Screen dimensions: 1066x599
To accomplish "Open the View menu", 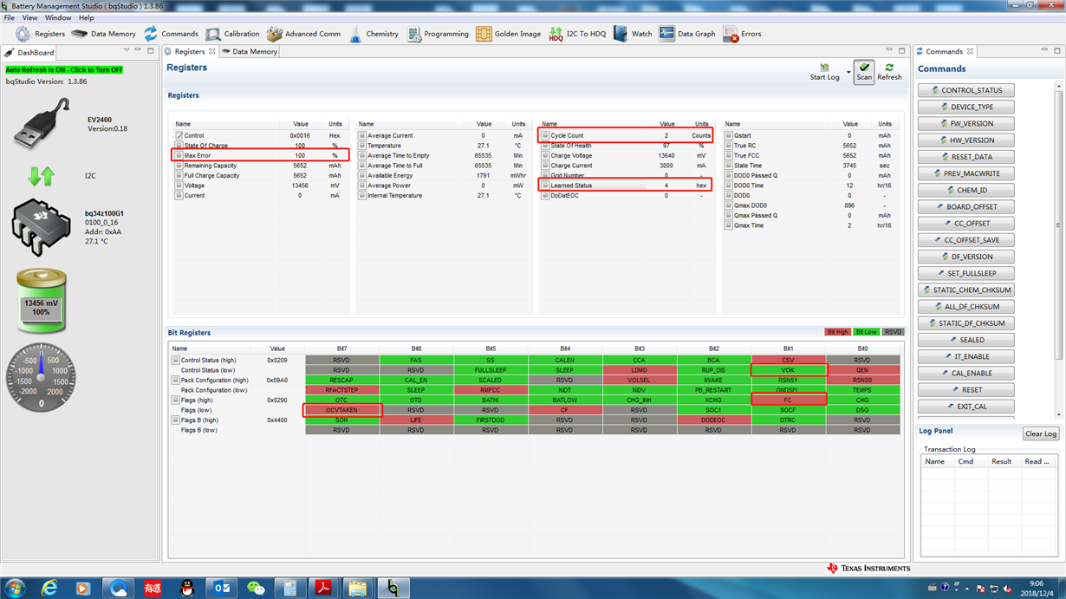I will coord(29,17).
